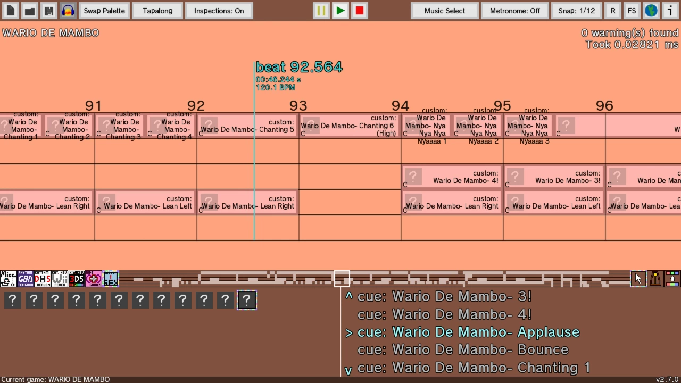681x383 pixels.
Task: Click the R button in top toolbar
Action: click(613, 11)
